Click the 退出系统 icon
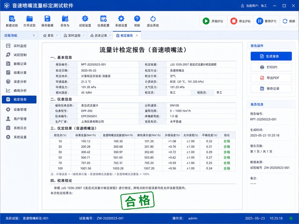Screen dimensions: 299x224 (153, 19)
